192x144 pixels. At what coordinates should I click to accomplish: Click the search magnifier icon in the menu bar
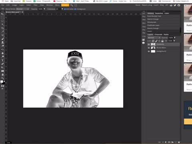72,5
